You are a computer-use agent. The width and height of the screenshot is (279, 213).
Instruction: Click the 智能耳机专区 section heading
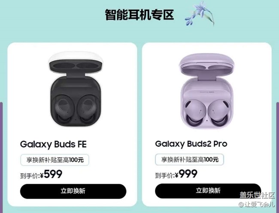coord(139,15)
